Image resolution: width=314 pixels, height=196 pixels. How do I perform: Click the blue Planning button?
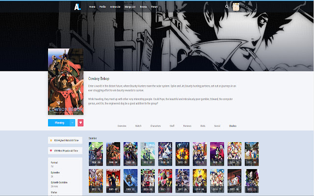click(59, 122)
